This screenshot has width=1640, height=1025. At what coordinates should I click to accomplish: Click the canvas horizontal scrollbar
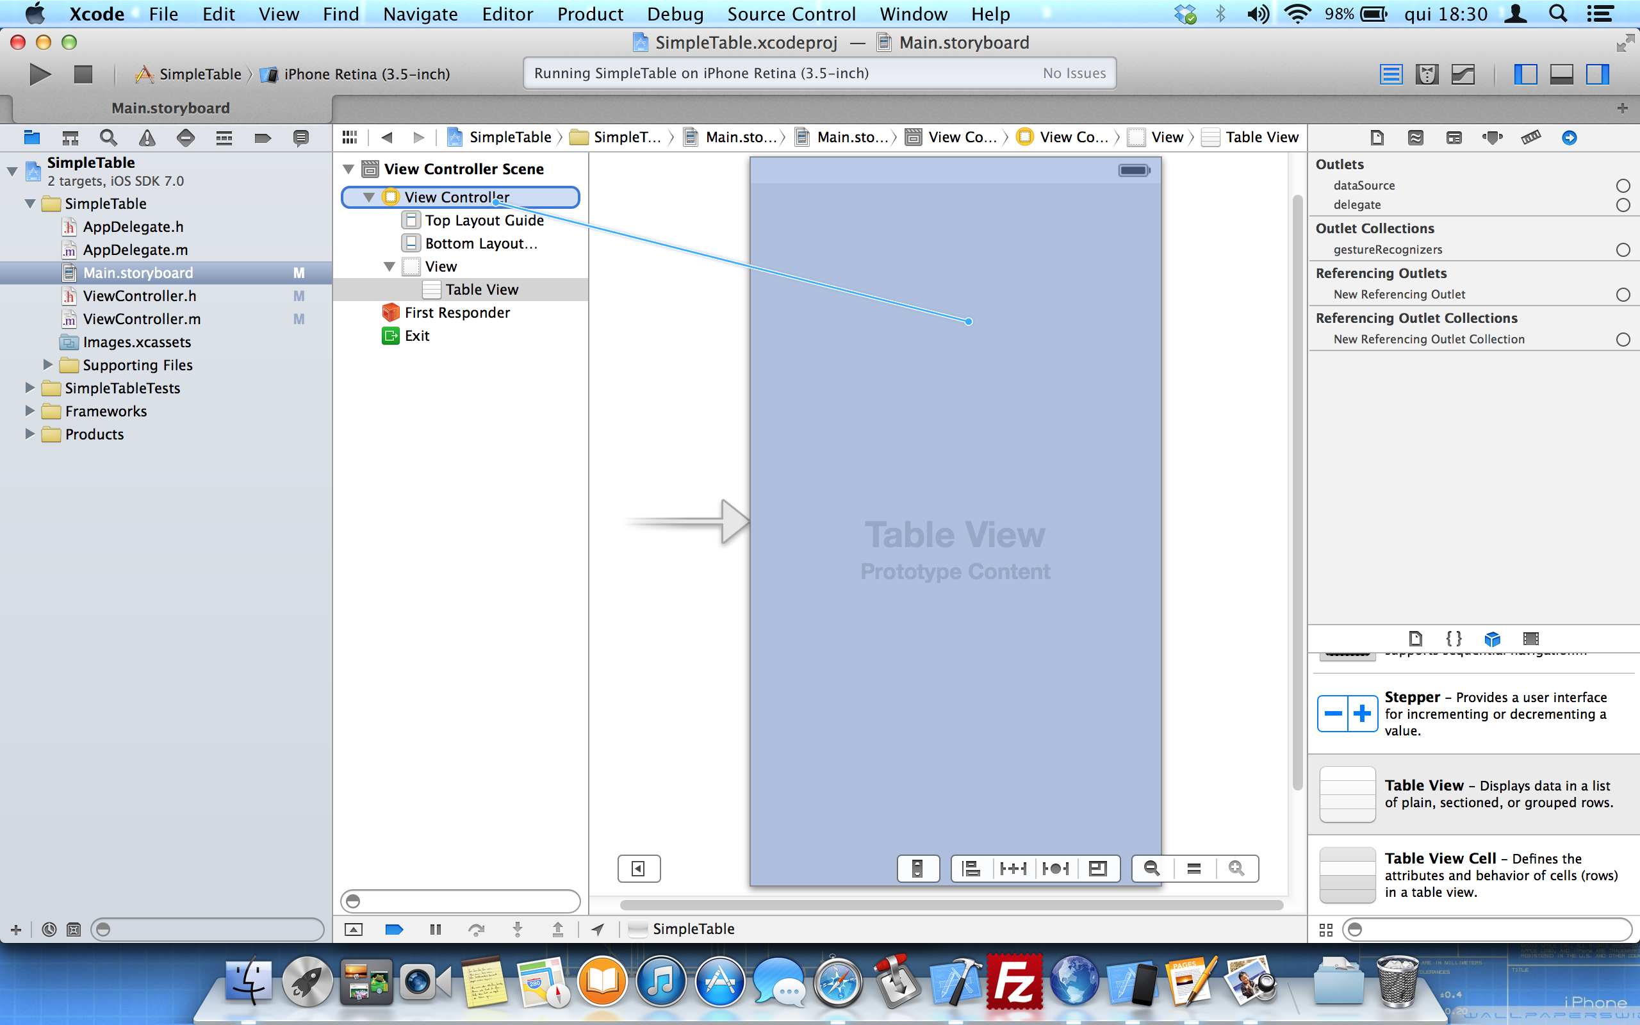(x=951, y=905)
